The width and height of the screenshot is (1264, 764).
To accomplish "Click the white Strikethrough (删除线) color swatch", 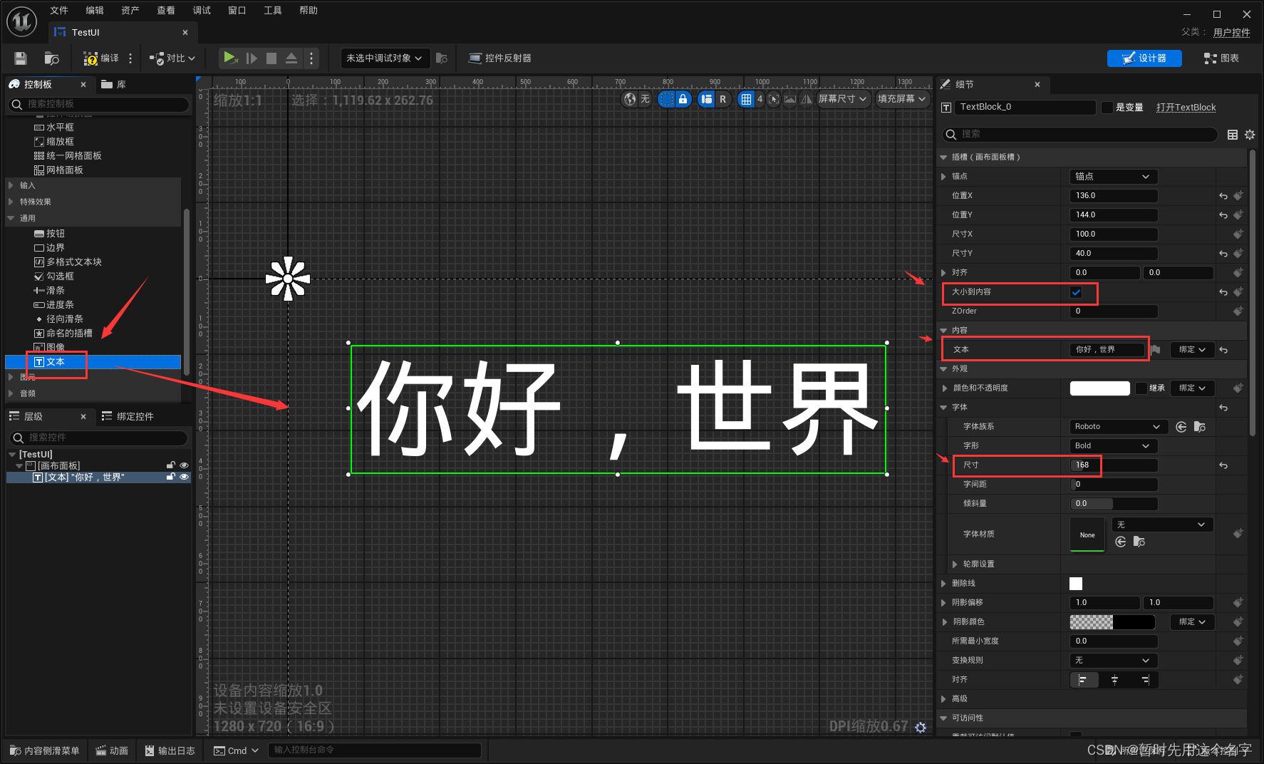I will click(x=1076, y=584).
